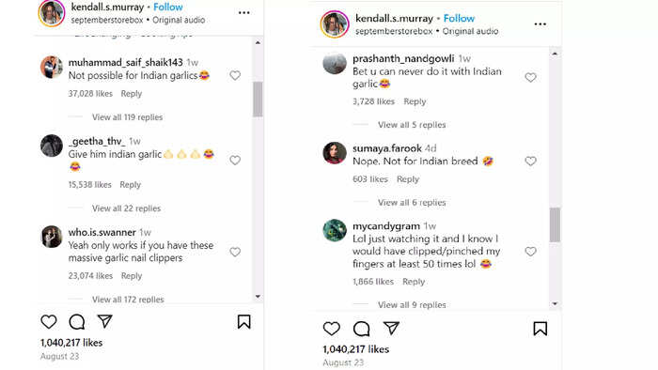
Task: Open the three-dot menu in right panel
Action: [x=540, y=24]
